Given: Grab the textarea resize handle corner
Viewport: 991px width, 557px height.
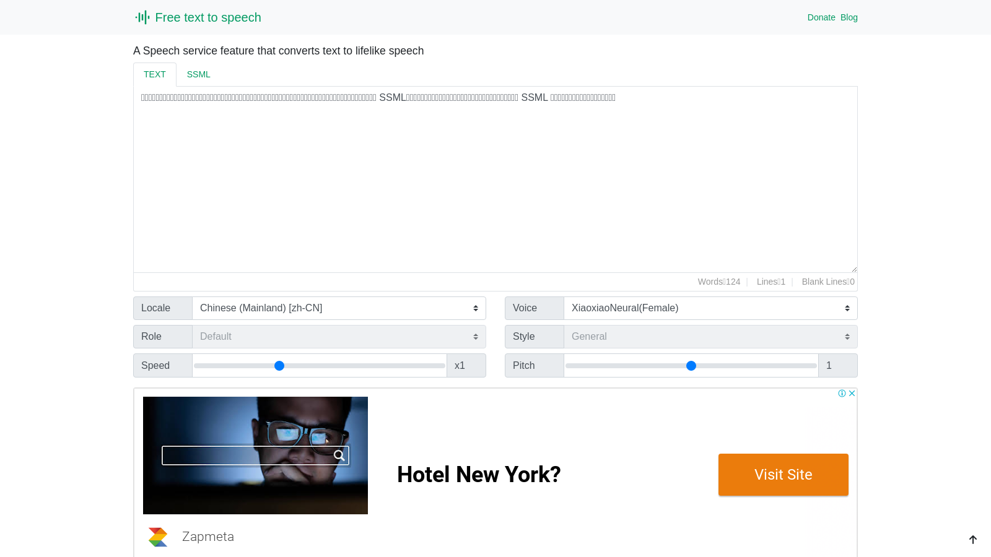Looking at the screenshot, I should 854,269.
